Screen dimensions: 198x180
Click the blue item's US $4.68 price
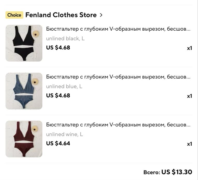click(x=58, y=95)
